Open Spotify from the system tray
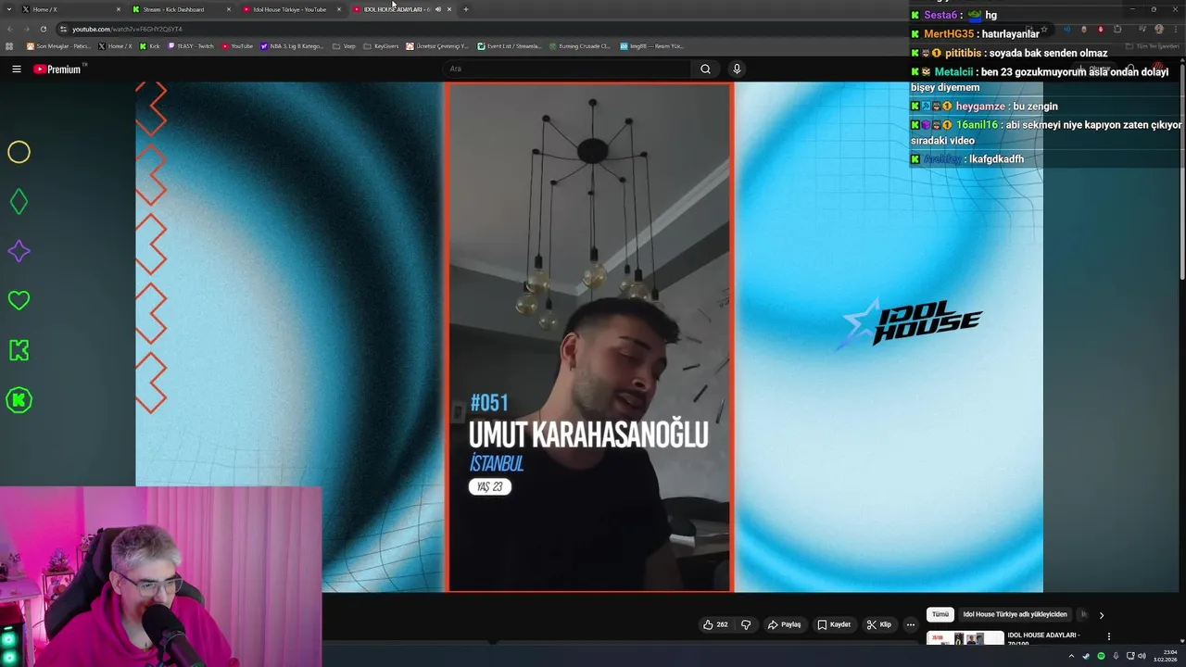1186x667 pixels. [1101, 656]
